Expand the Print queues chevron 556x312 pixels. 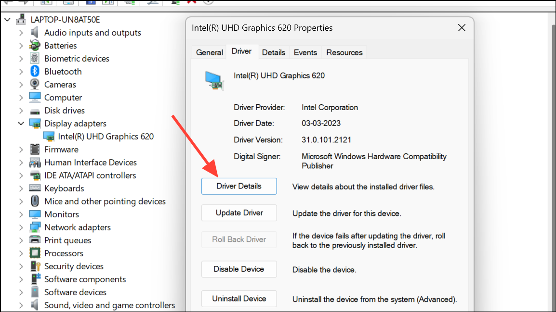click(21, 240)
